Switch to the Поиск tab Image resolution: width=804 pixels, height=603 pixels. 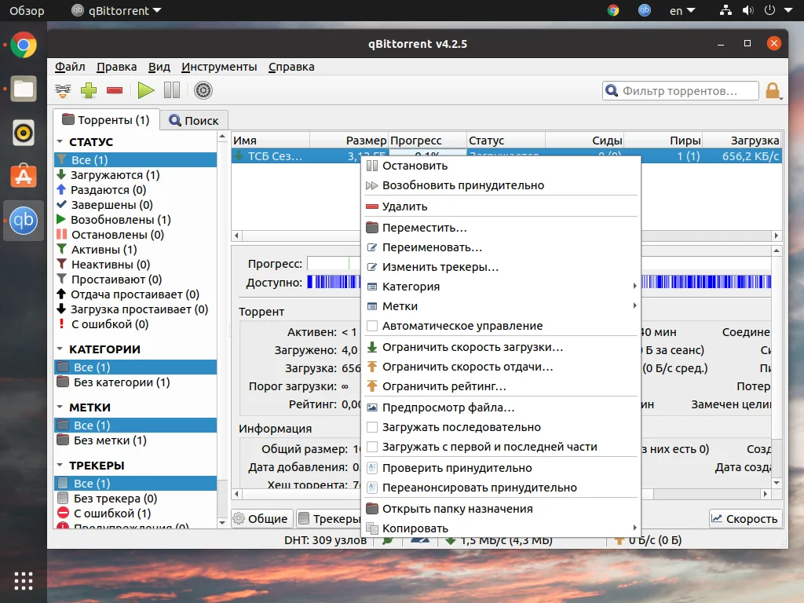tap(193, 121)
